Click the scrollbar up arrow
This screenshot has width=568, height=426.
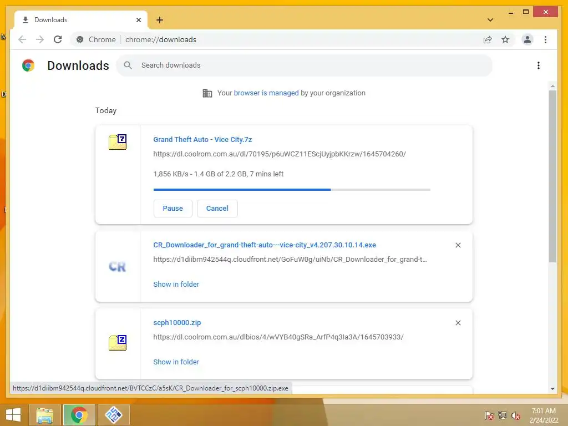552,86
